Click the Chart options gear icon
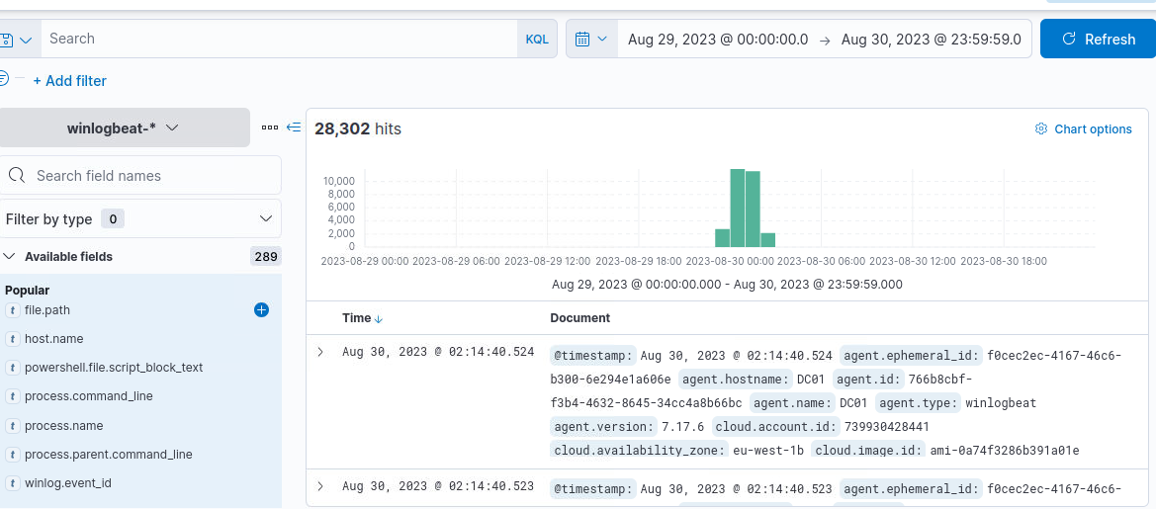Viewport: 1156px width, 509px height. point(1040,129)
